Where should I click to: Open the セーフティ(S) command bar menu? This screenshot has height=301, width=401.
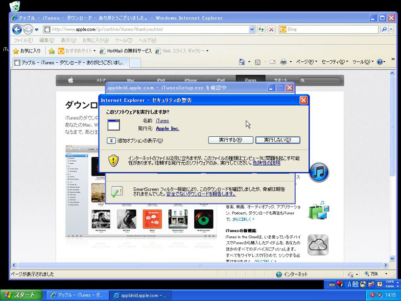pyautogui.click(x=335, y=62)
